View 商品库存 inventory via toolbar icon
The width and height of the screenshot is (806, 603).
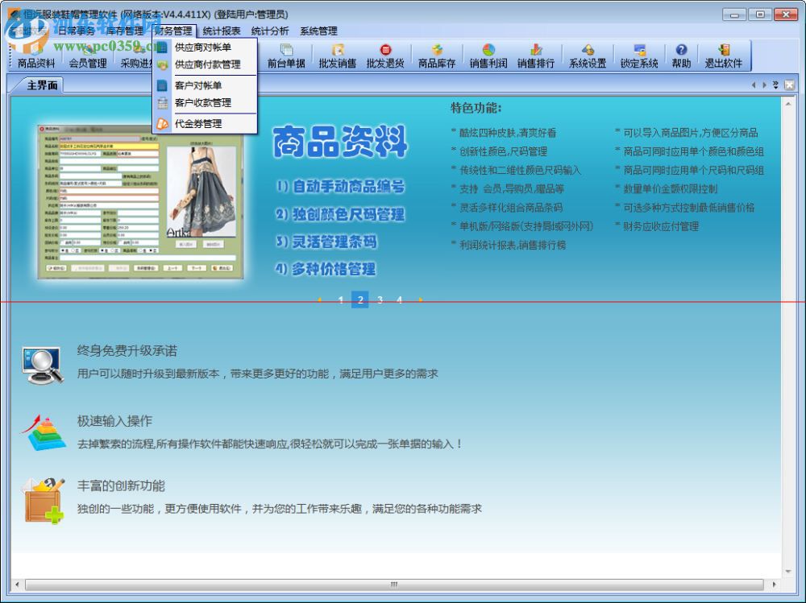coord(436,58)
